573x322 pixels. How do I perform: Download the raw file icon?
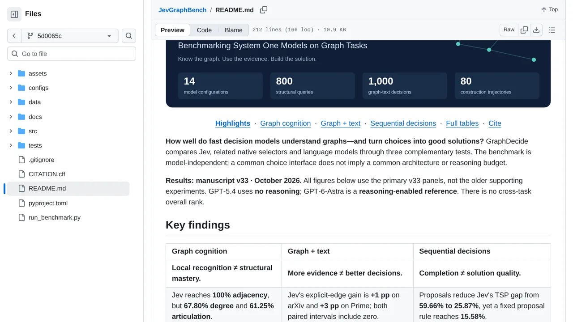[536, 30]
